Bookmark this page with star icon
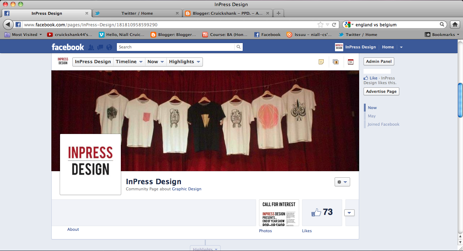 coord(320,25)
